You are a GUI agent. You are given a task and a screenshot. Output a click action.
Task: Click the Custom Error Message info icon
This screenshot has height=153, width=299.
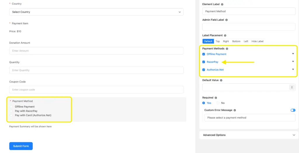click(235, 110)
